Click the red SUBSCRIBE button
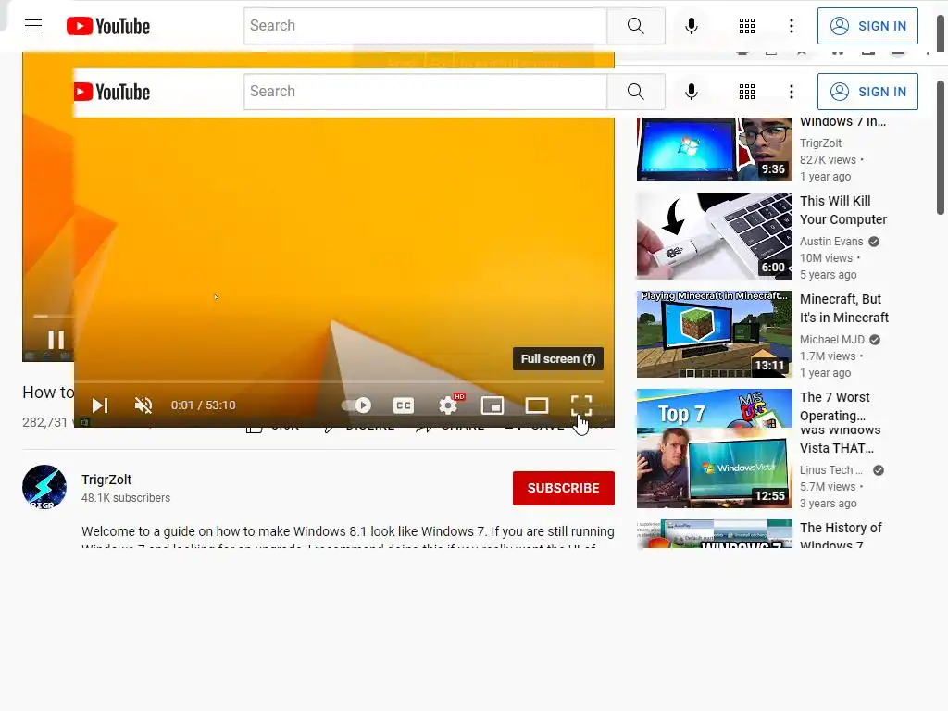This screenshot has width=948, height=711. (x=564, y=488)
